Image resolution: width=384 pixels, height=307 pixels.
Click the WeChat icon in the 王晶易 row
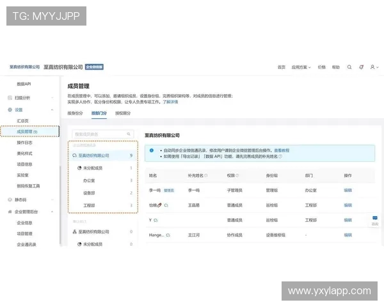[x=166, y=205]
